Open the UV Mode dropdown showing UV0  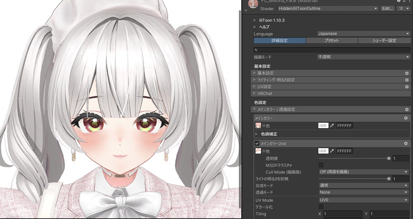click(x=363, y=200)
